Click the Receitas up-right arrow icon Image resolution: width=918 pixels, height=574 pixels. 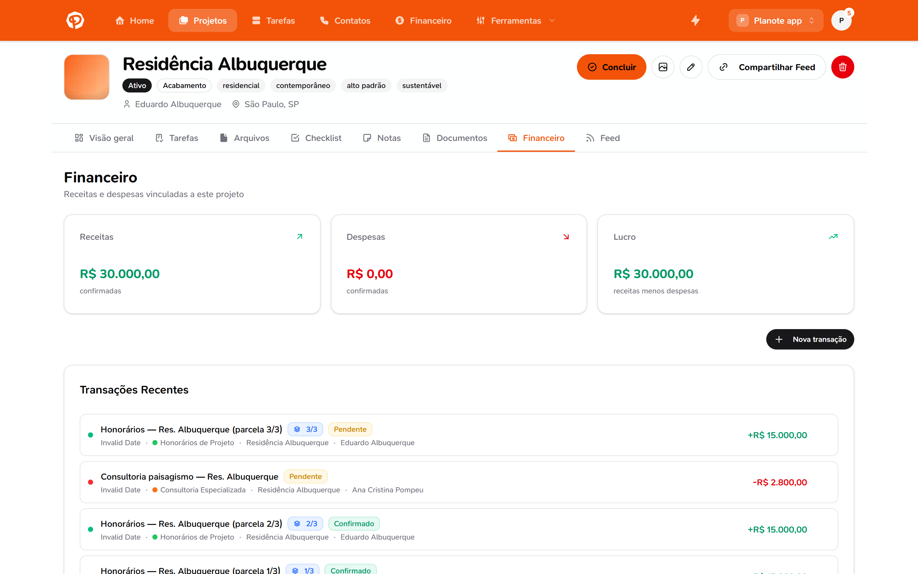[x=300, y=237]
